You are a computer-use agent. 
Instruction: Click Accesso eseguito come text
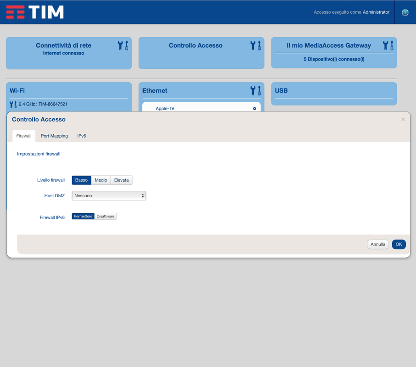coord(337,12)
